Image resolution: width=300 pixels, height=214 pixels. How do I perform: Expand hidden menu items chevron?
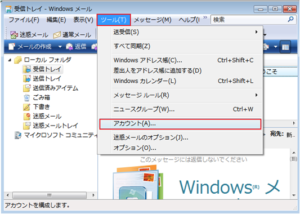point(205,17)
